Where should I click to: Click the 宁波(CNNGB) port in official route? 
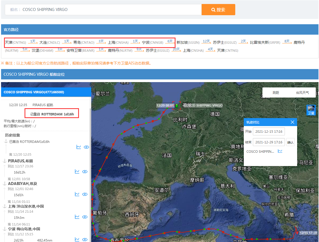(x=153, y=42)
